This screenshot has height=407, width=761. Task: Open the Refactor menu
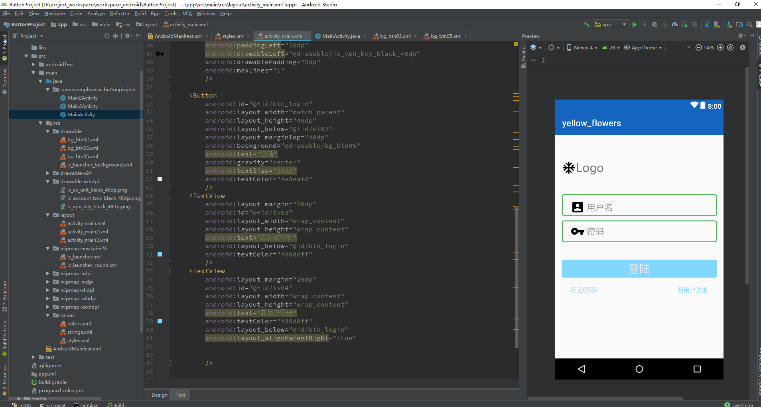(x=120, y=13)
